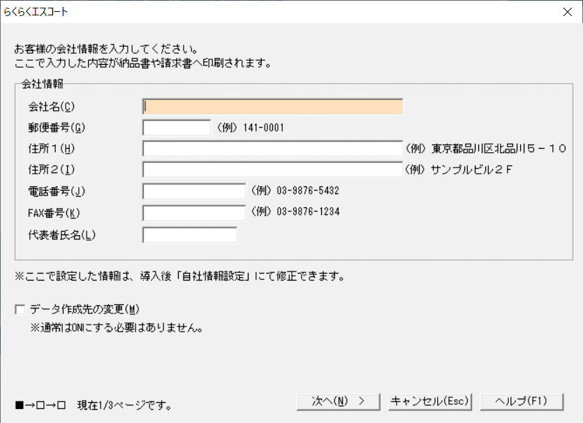Click the 代表者氏名(L) label
The image size is (583, 423).
click(61, 235)
